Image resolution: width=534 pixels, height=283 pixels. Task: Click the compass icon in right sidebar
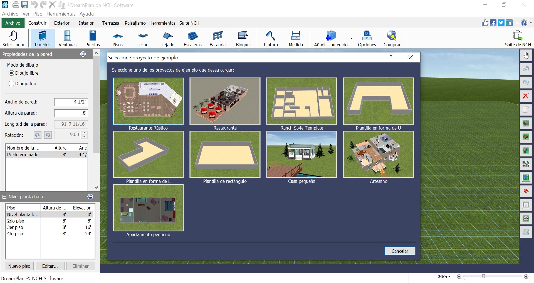tap(526, 219)
